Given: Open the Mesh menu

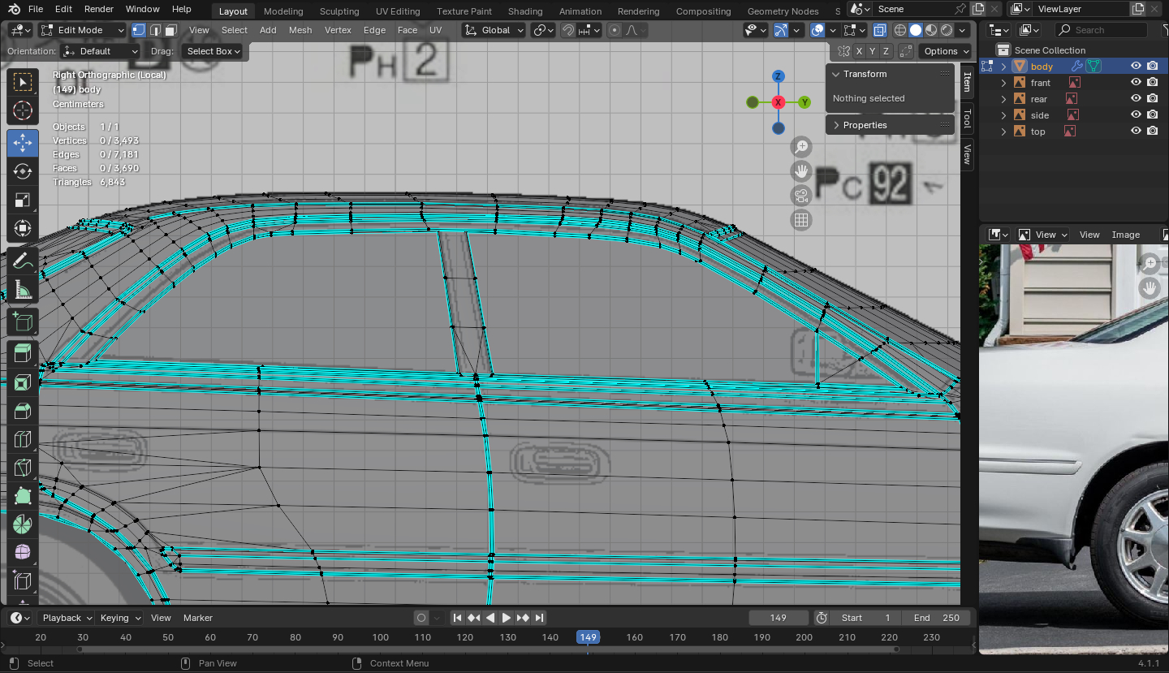Looking at the screenshot, I should pos(300,30).
